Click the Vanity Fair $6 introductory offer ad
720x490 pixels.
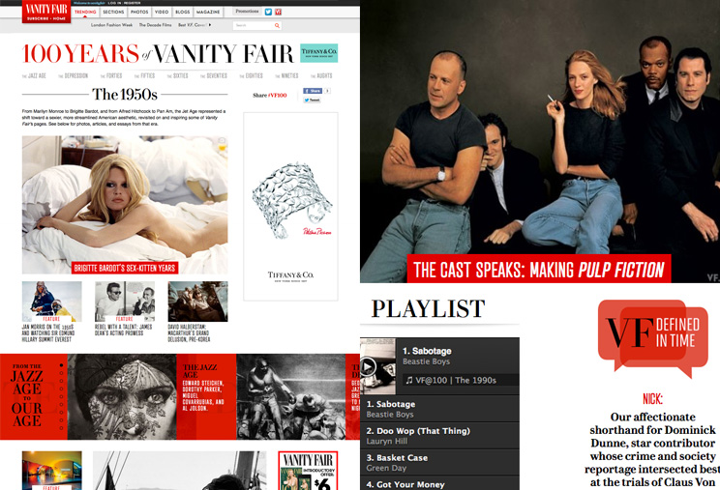pyautogui.click(x=308, y=471)
